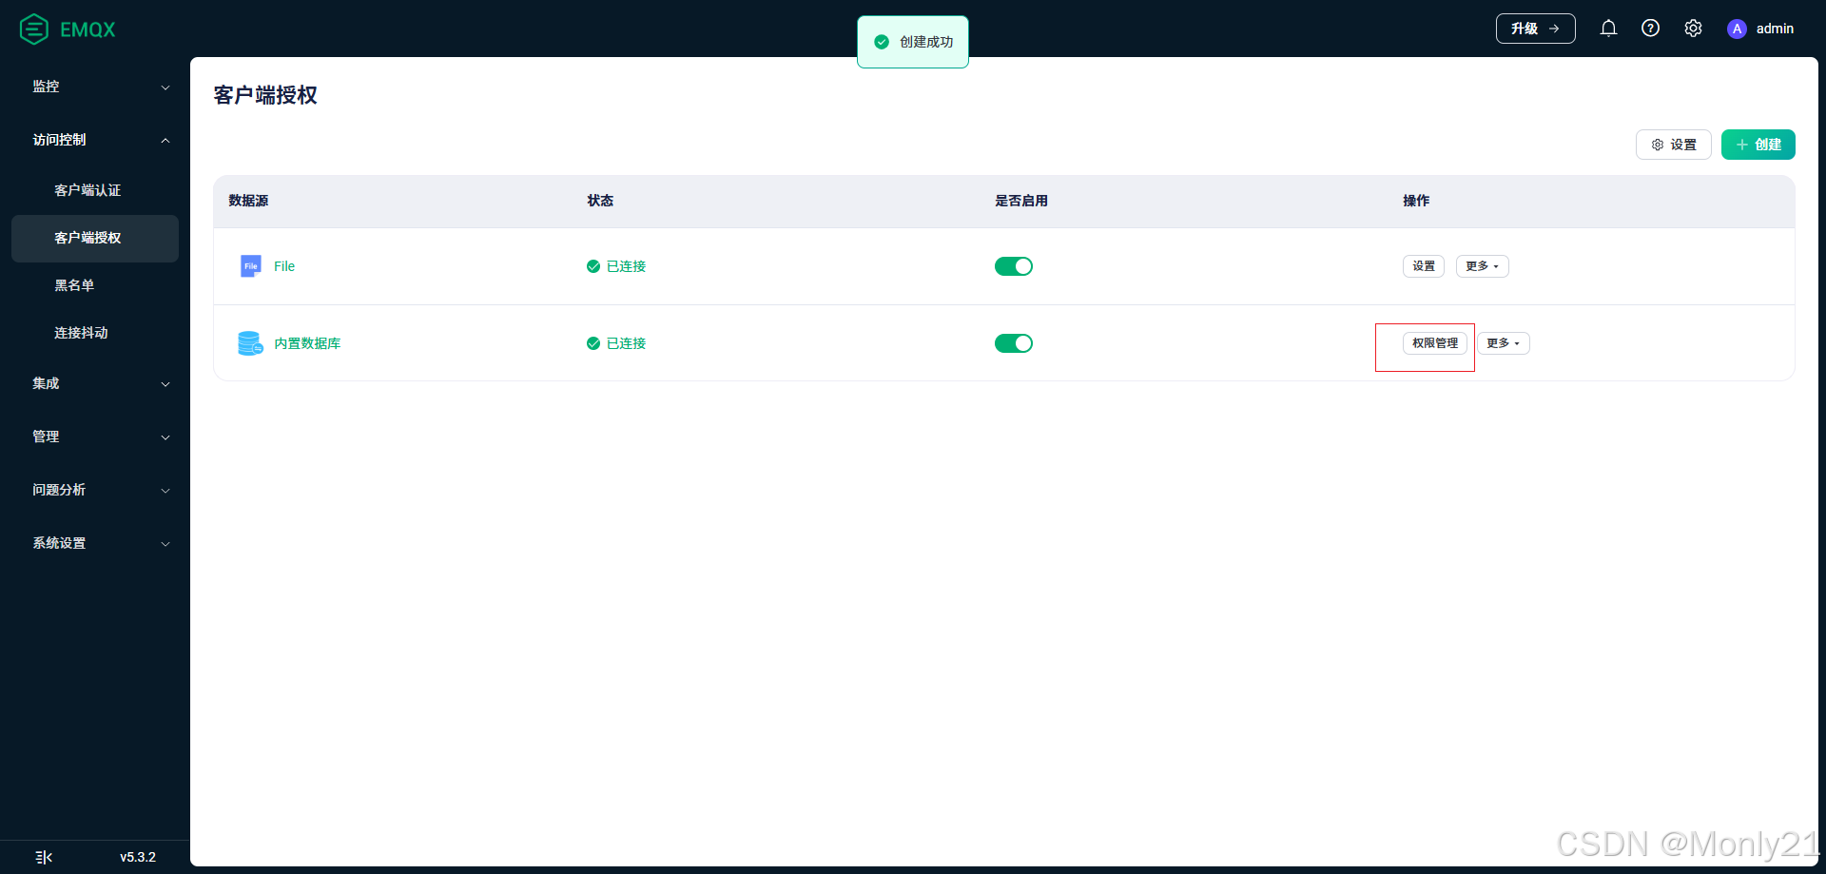The height and width of the screenshot is (874, 1826).
Task: Disable the 内置数据库 authorization toggle
Action: click(1014, 343)
